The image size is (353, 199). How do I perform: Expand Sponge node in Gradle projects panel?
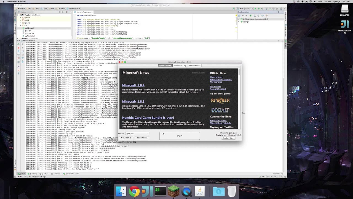[239, 22]
